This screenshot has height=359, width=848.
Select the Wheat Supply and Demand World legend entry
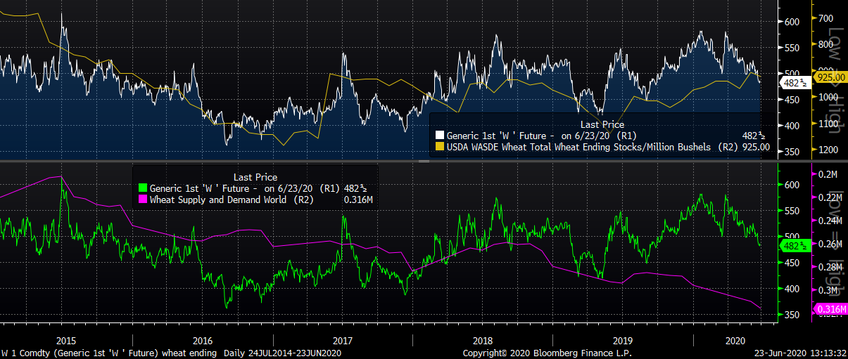point(257,200)
